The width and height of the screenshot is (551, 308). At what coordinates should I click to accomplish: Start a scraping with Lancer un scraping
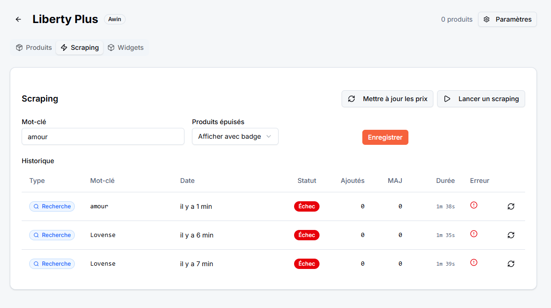[x=481, y=99]
